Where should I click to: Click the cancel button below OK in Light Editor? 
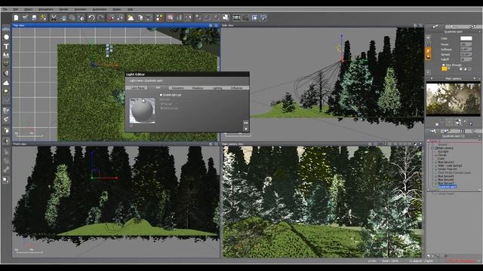coord(246,129)
